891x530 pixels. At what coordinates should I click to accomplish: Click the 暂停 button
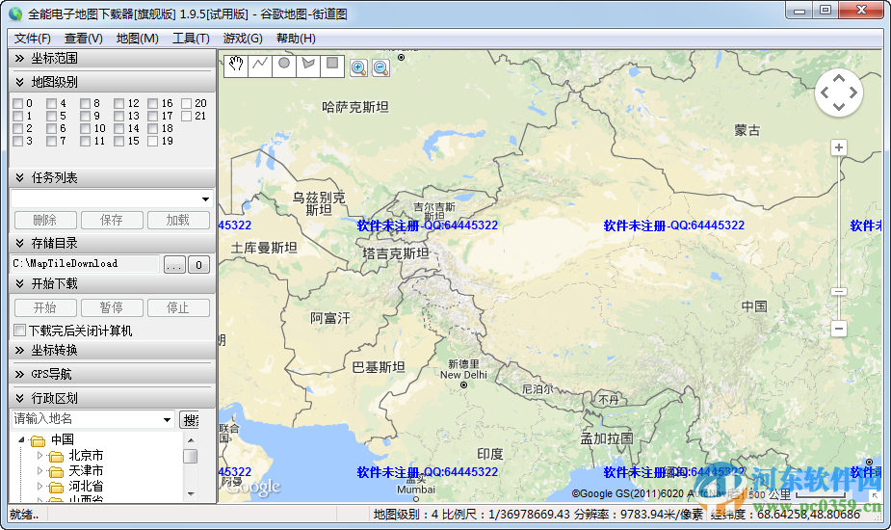[x=112, y=307]
